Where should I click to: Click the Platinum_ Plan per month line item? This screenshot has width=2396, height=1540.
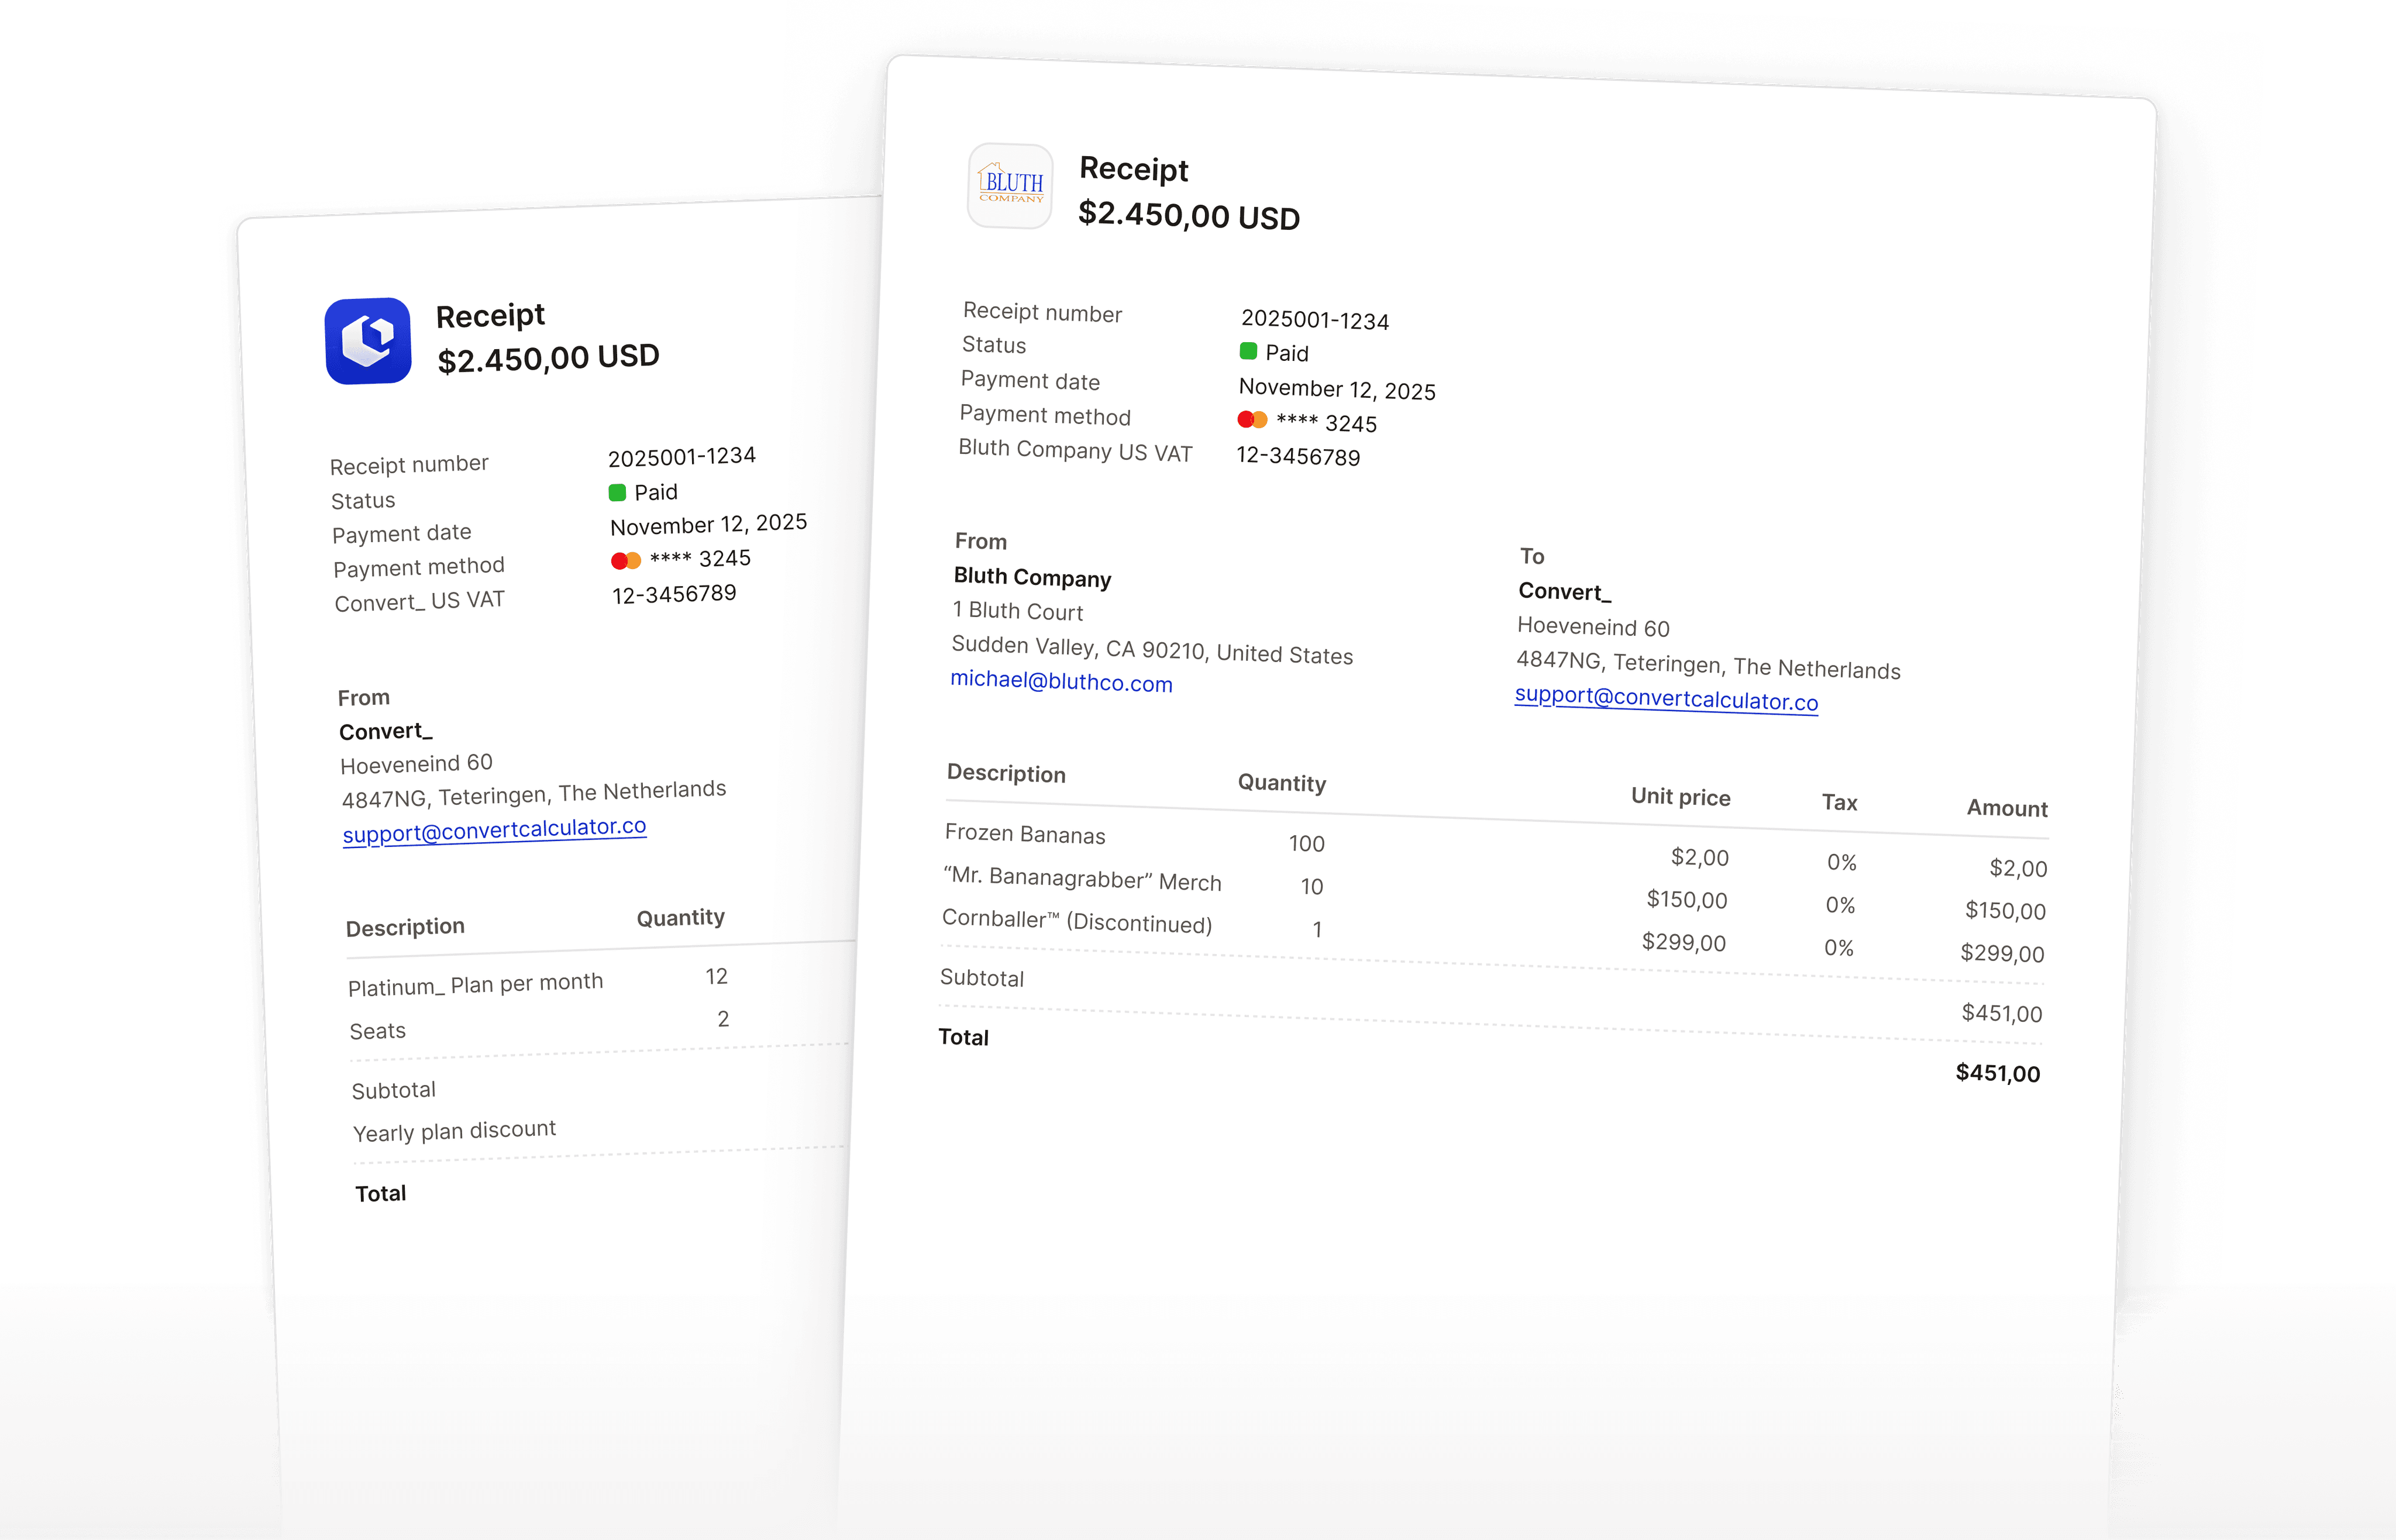pyautogui.click(x=475, y=984)
